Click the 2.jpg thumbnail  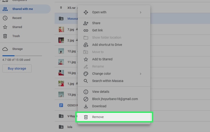(x=61, y=40)
